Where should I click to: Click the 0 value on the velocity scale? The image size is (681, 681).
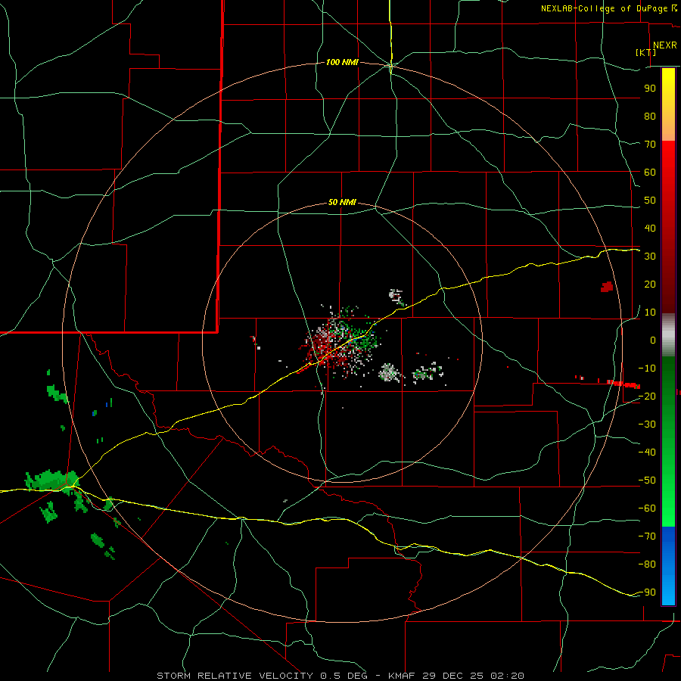click(653, 340)
